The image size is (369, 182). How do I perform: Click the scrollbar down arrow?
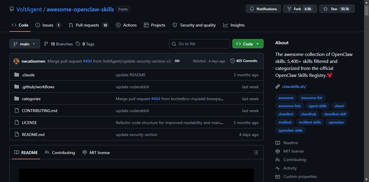point(366,179)
